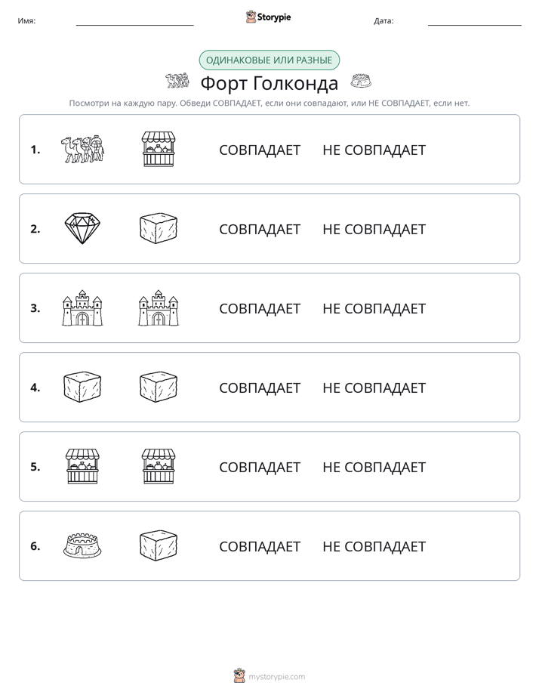Click the left castle icon in row 3

pyautogui.click(x=82, y=307)
